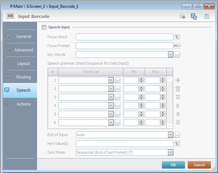Click the plus icon to add grammar row

point(178,80)
